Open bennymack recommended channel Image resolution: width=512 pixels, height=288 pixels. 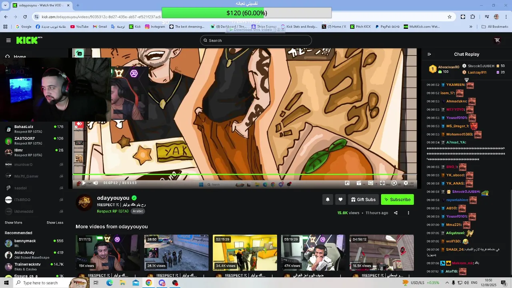[x=34, y=243]
